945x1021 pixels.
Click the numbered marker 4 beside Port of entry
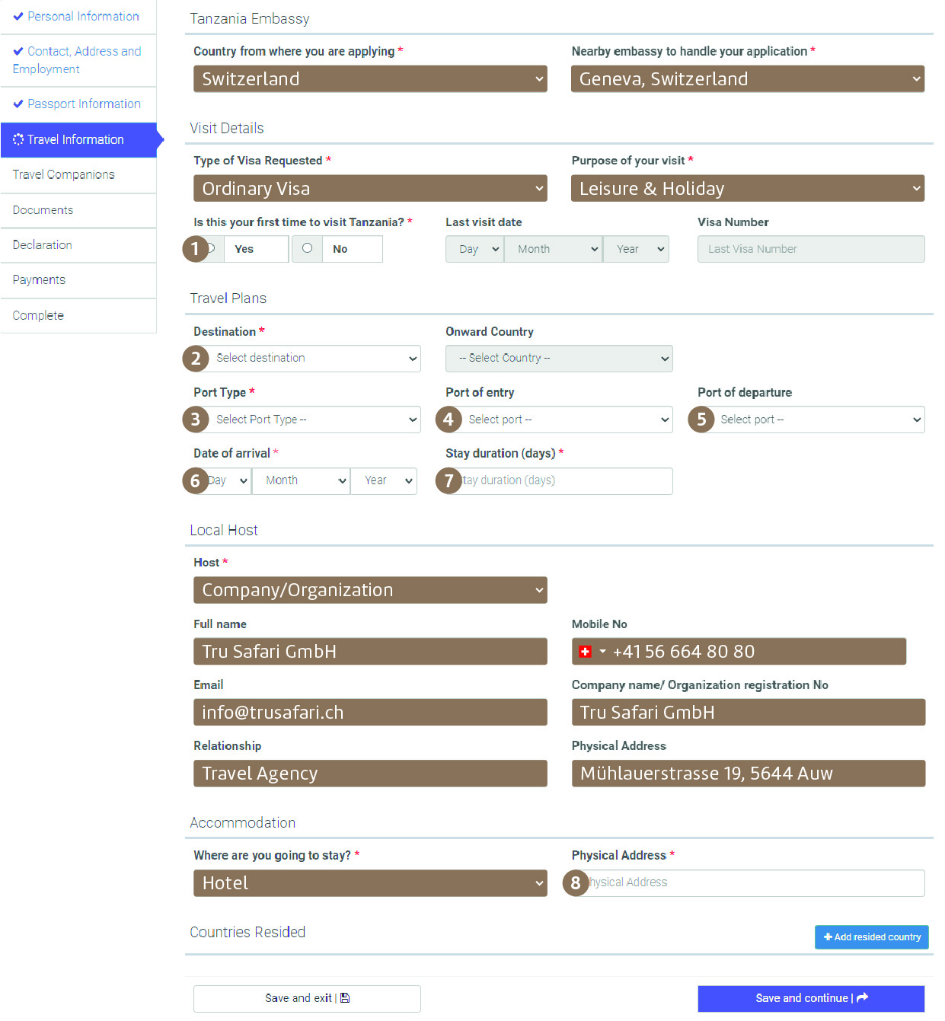[449, 420]
